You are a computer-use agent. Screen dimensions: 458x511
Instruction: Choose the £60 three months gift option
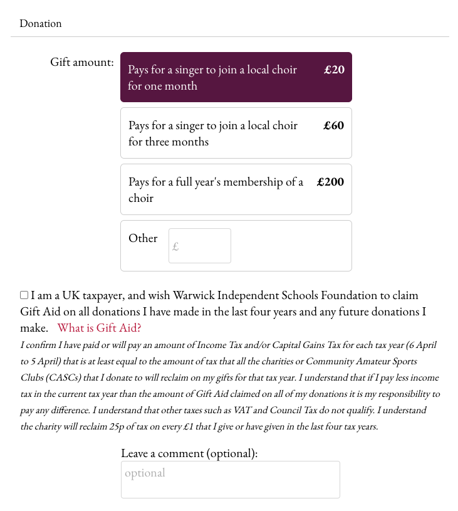(x=236, y=133)
